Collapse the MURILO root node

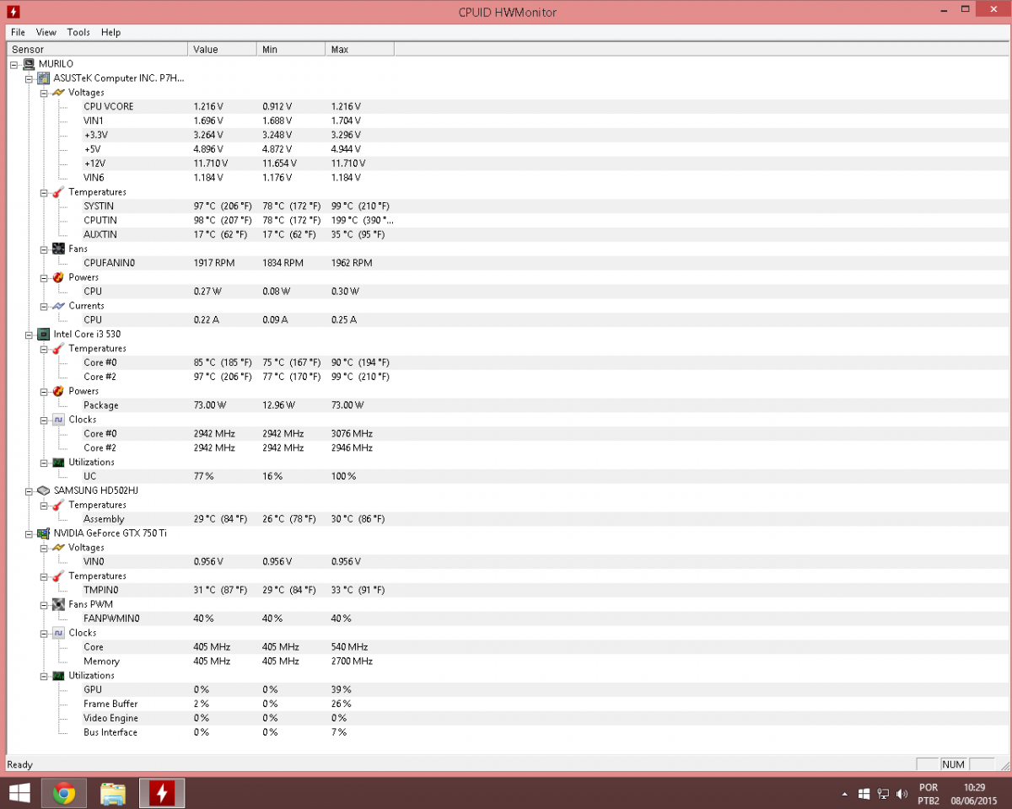[x=14, y=64]
